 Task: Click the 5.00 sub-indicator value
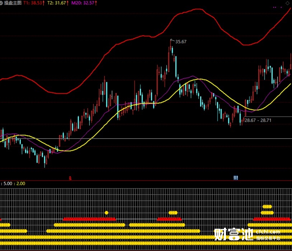8,183
